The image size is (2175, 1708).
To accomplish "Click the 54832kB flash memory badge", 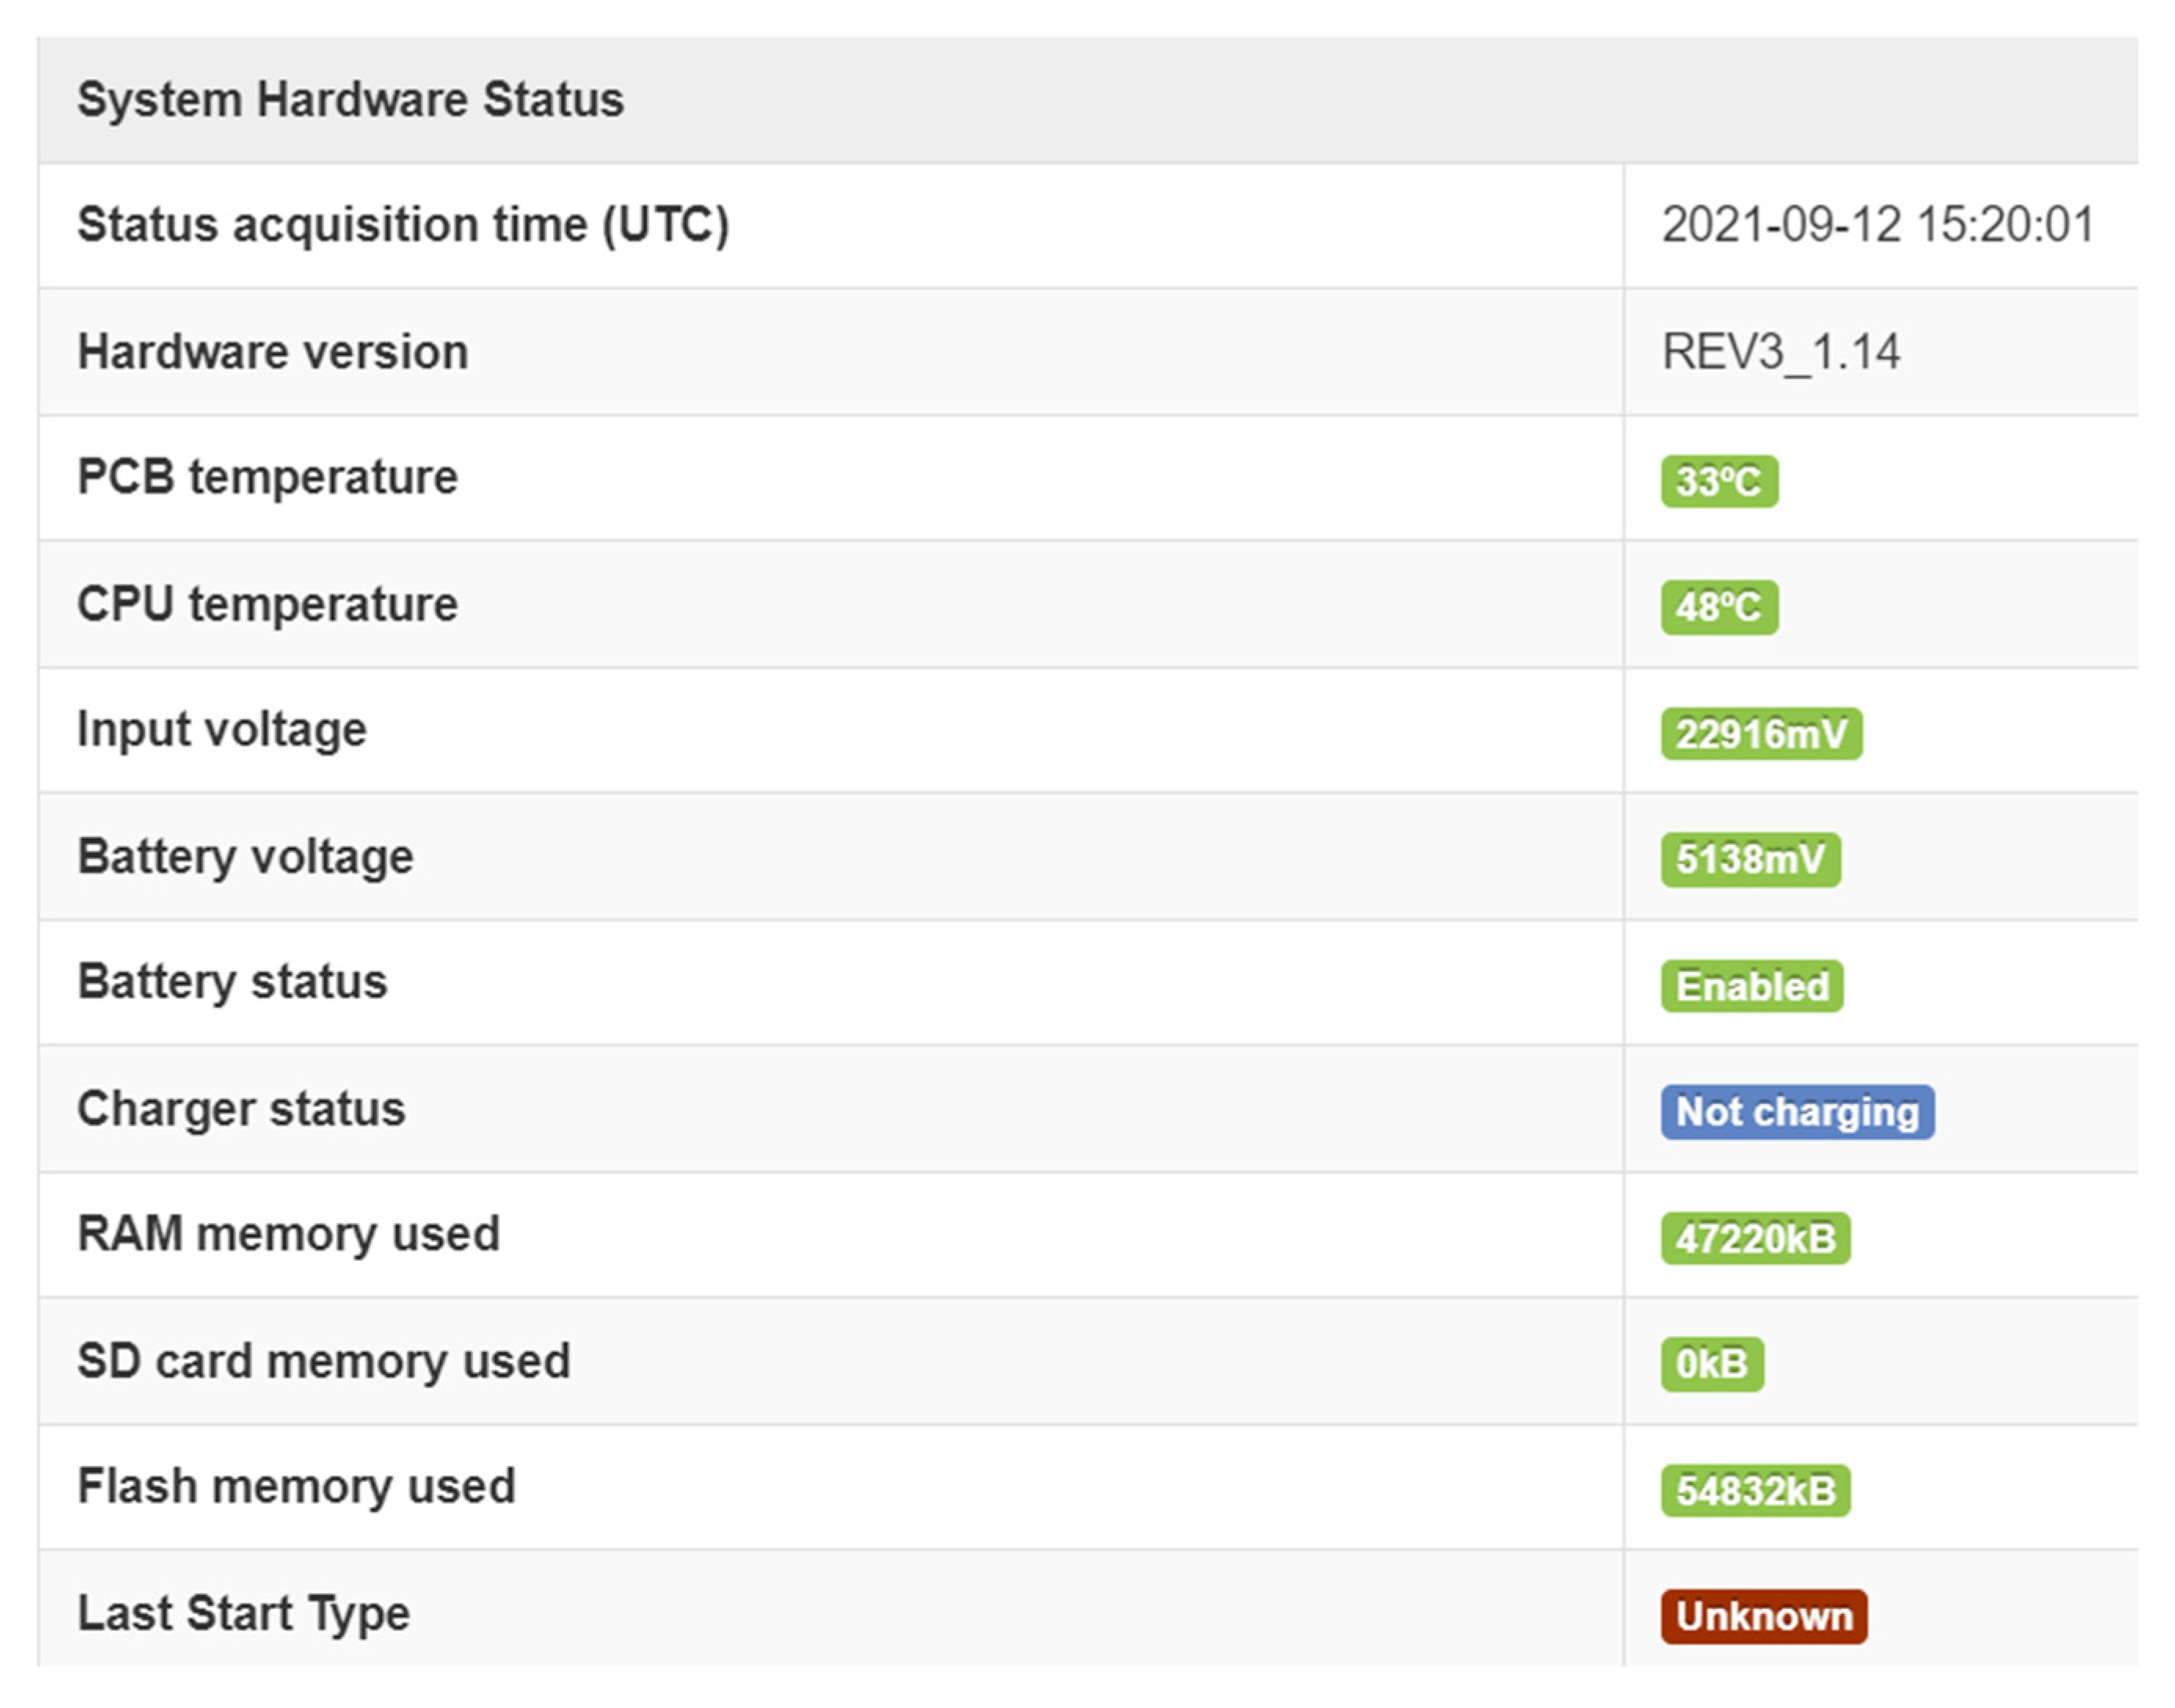I will [1755, 1491].
